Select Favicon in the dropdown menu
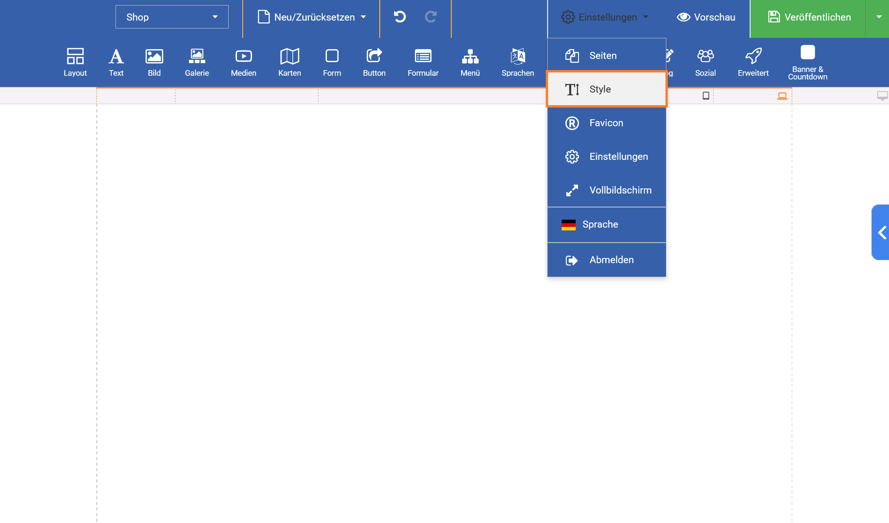The image size is (889, 523). [x=607, y=123]
